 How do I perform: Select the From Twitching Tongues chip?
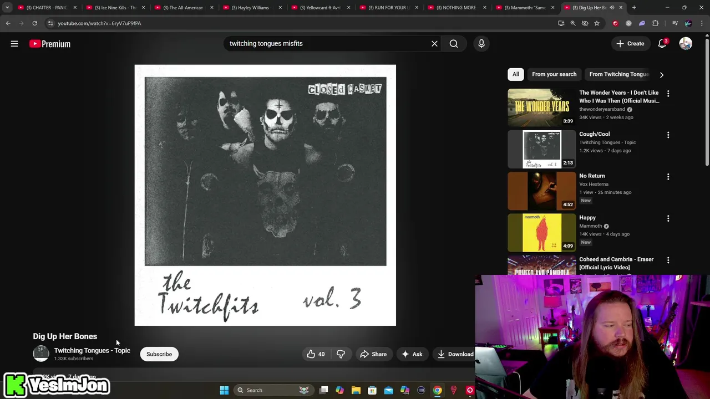click(619, 74)
